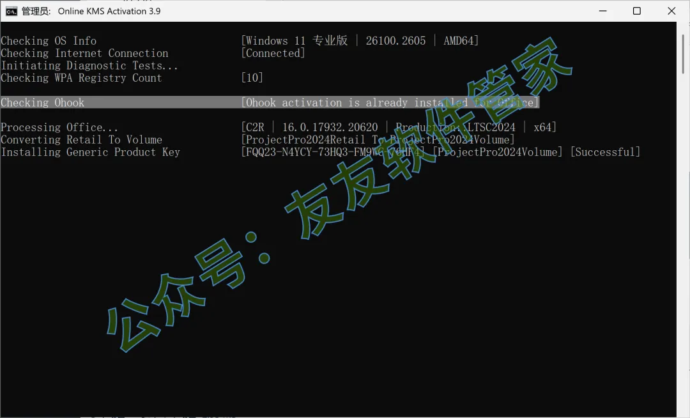Click the '[C2R | 16.0.17932.20620' version text

coord(309,127)
